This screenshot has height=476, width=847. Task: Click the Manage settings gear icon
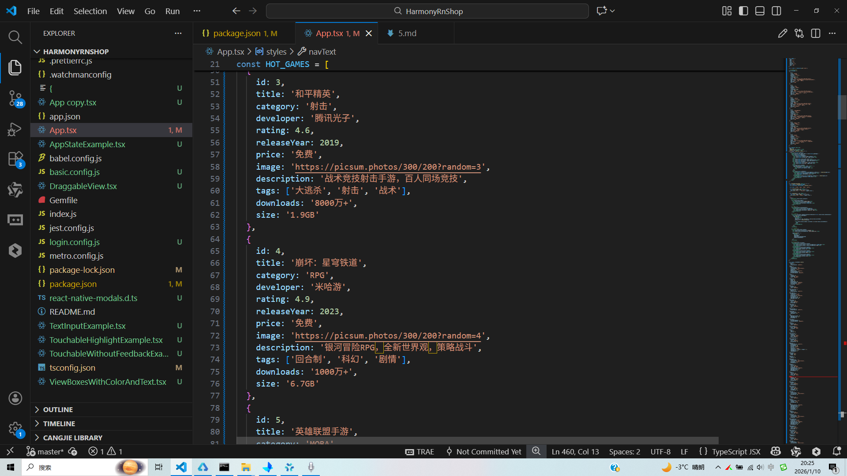pos(15,428)
